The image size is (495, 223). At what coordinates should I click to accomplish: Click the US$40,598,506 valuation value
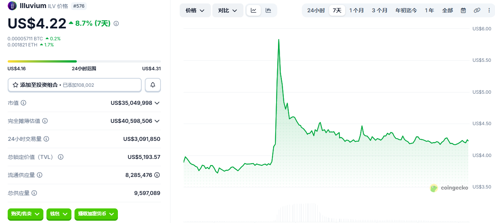coord(131,121)
